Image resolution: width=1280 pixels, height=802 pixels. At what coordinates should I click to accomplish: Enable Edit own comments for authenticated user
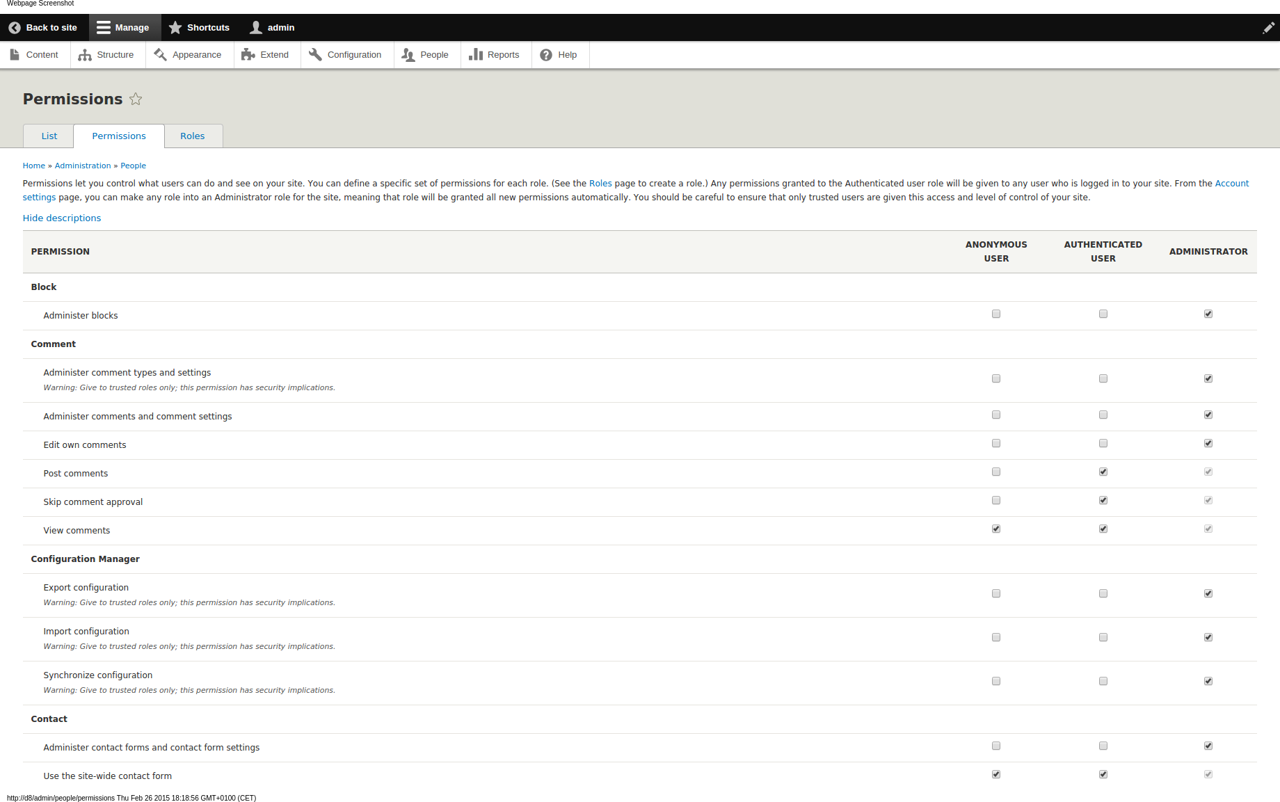point(1103,443)
